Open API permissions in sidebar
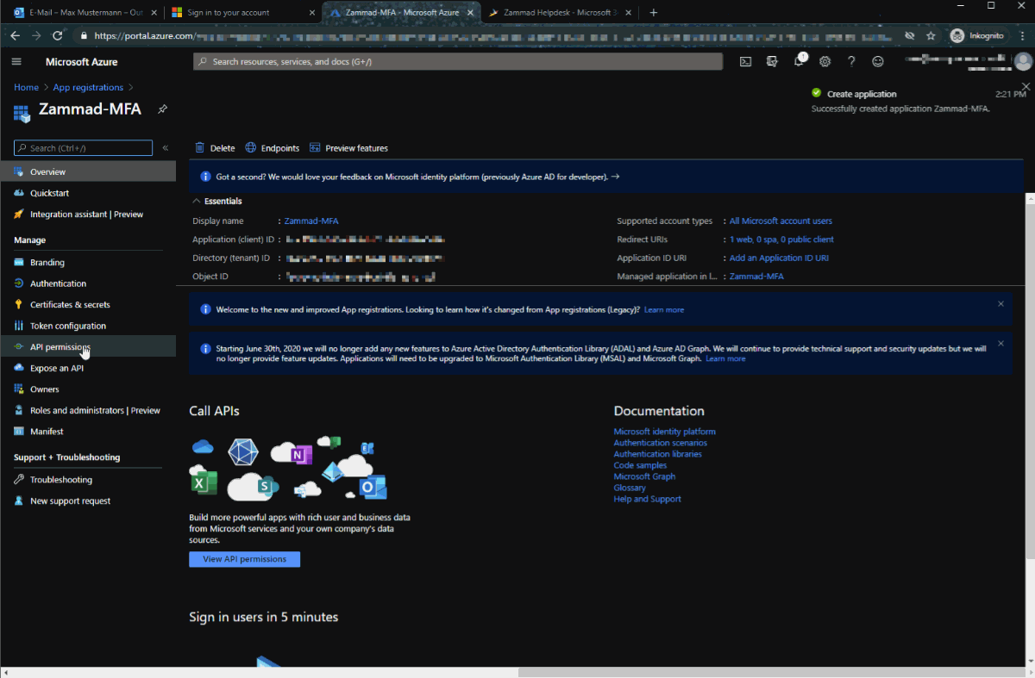 87,347
